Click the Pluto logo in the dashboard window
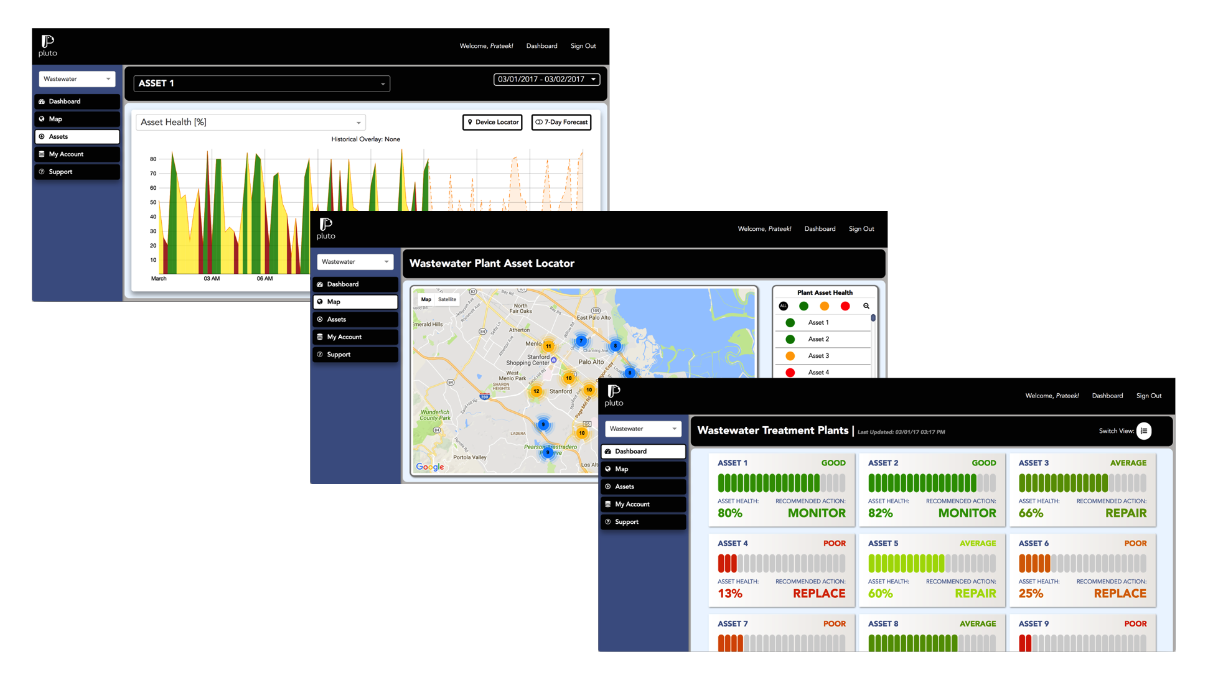 coord(614,395)
